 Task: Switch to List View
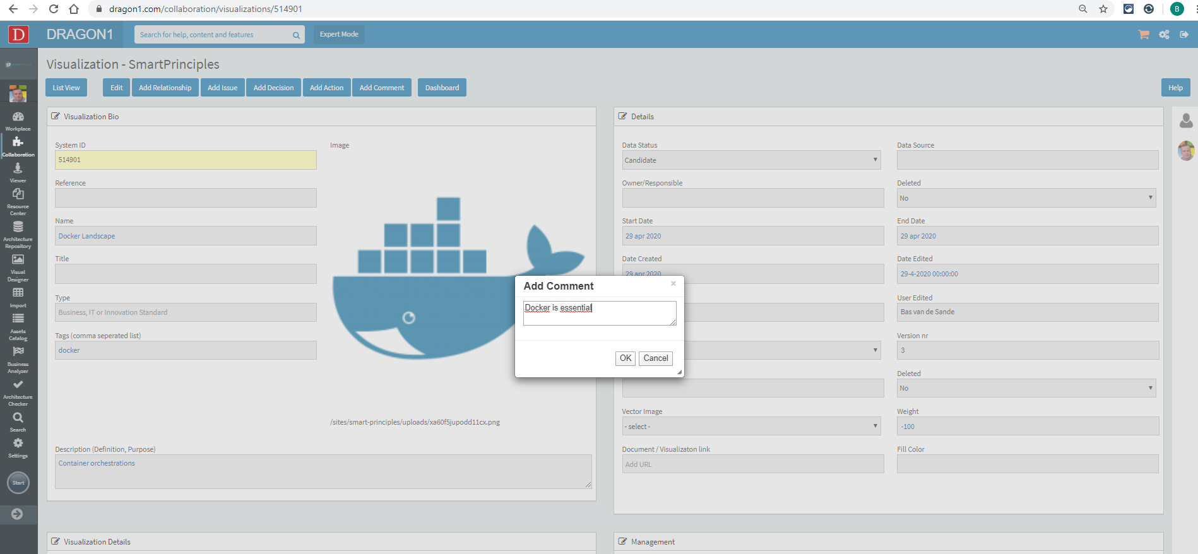(66, 88)
